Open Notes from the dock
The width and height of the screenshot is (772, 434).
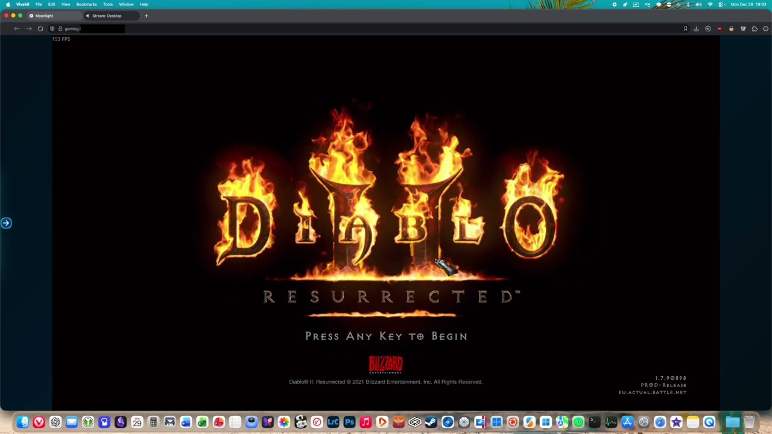click(692, 423)
